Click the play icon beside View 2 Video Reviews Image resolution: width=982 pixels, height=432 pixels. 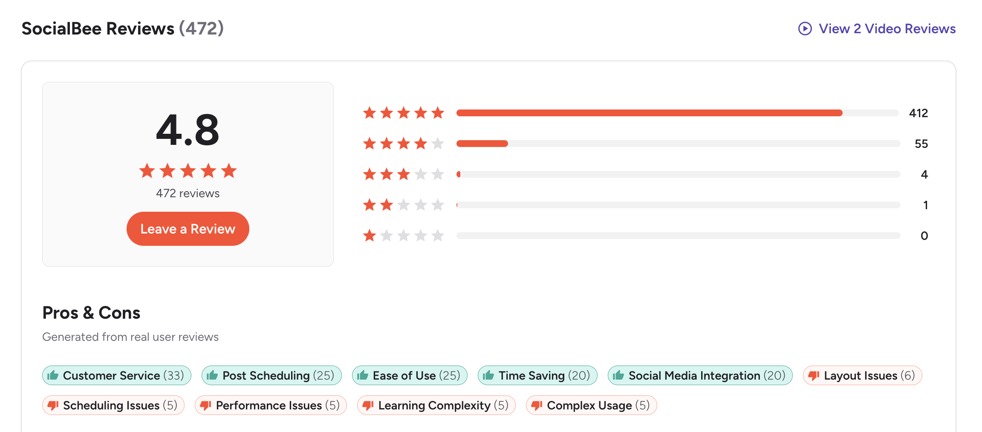805,29
